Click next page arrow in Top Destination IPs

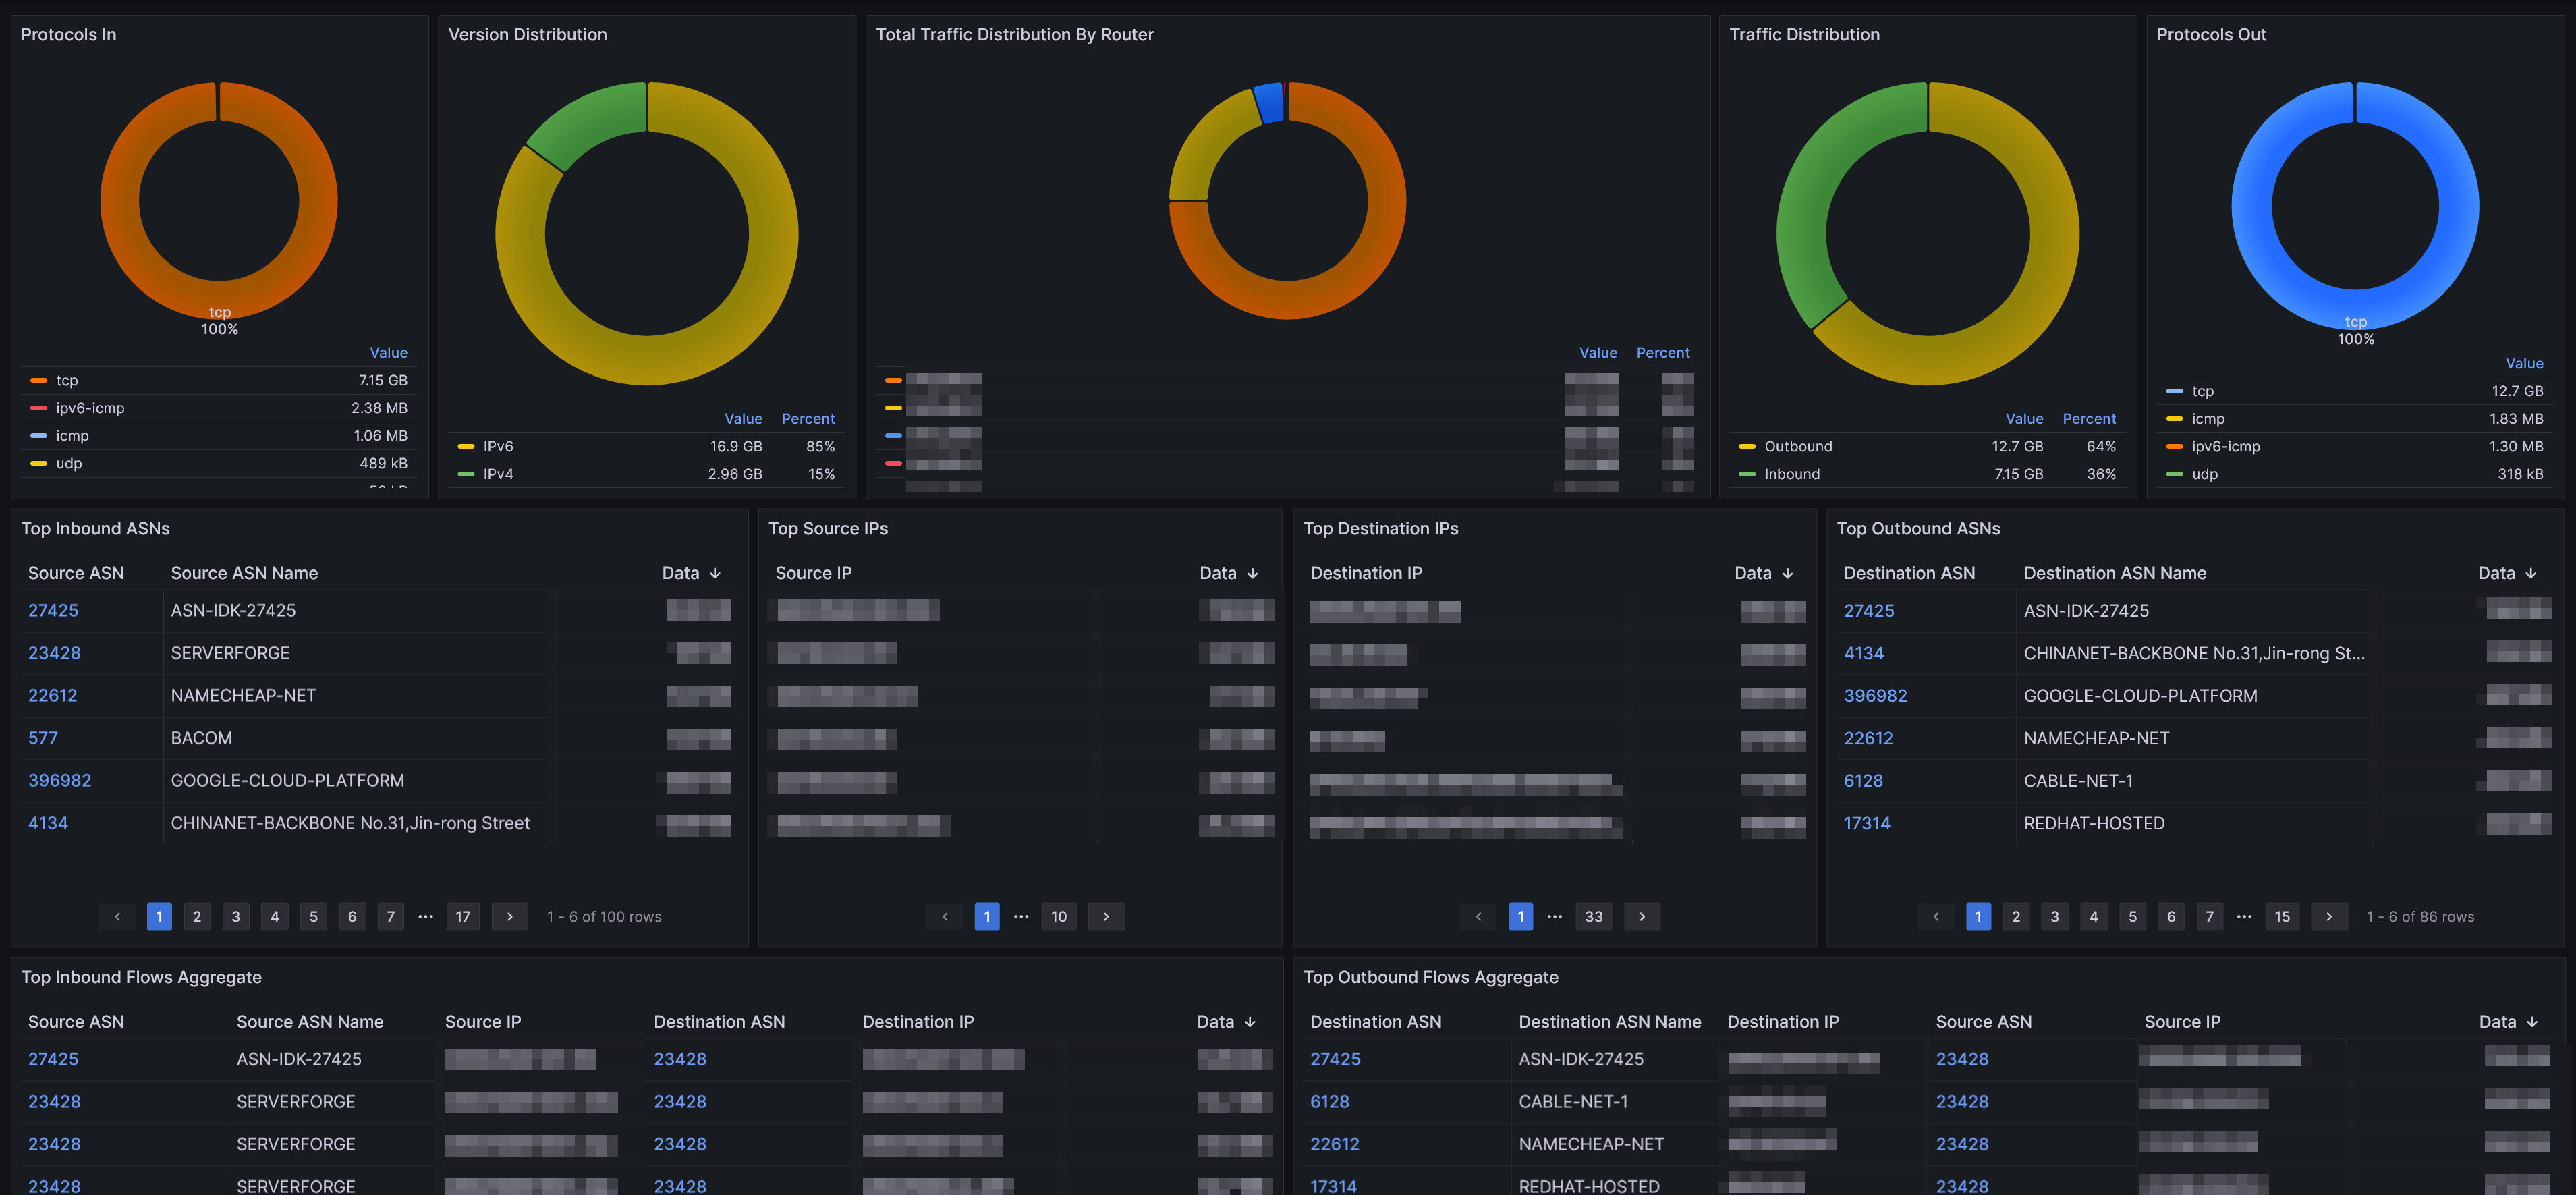point(1642,916)
